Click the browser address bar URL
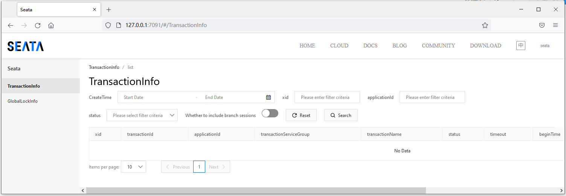The height and width of the screenshot is (196, 566). [x=166, y=25]
